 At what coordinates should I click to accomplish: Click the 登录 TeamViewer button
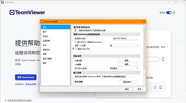pos(26,77)
